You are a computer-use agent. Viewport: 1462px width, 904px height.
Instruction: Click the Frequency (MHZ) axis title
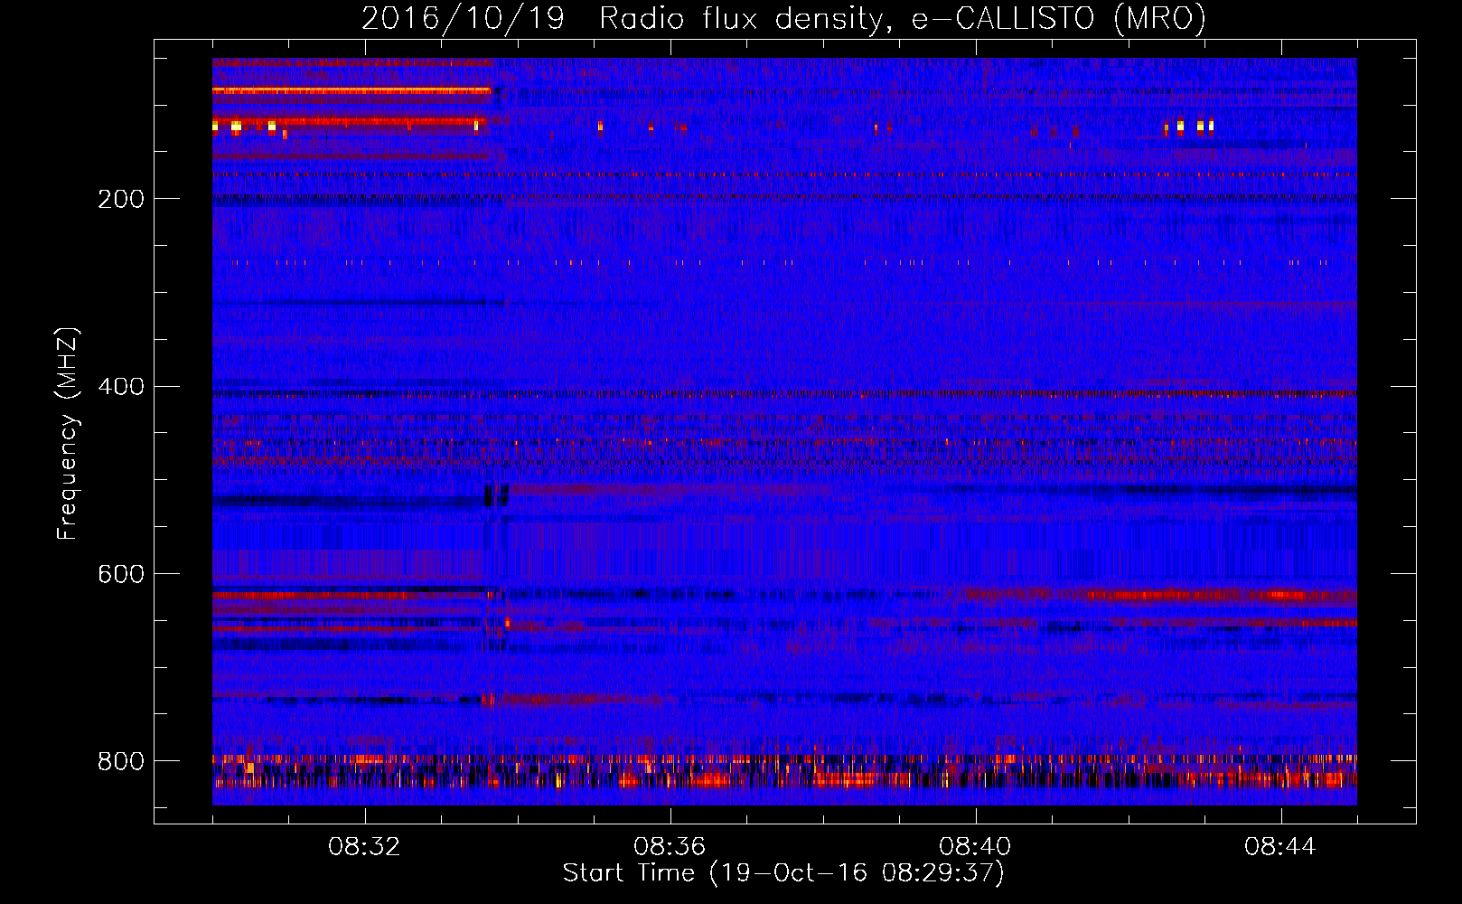pos(68,433)
